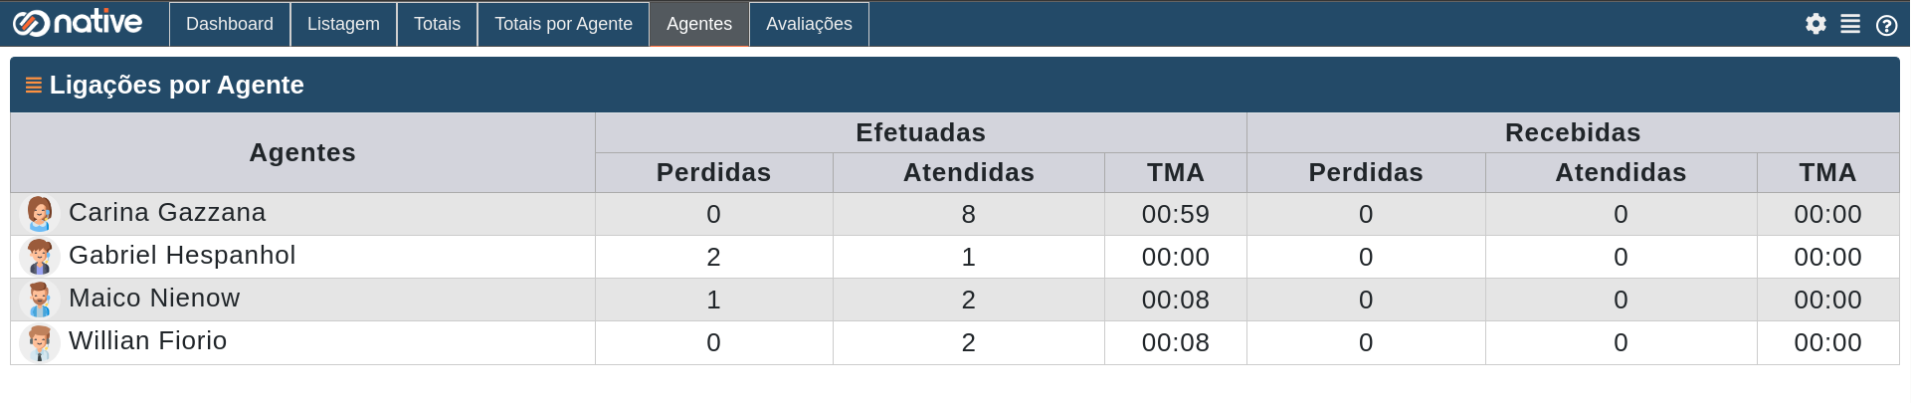Open settings gear icon
This screenshot has width=1911, height=403.
pyautogui.click(x=1815, y=24)
